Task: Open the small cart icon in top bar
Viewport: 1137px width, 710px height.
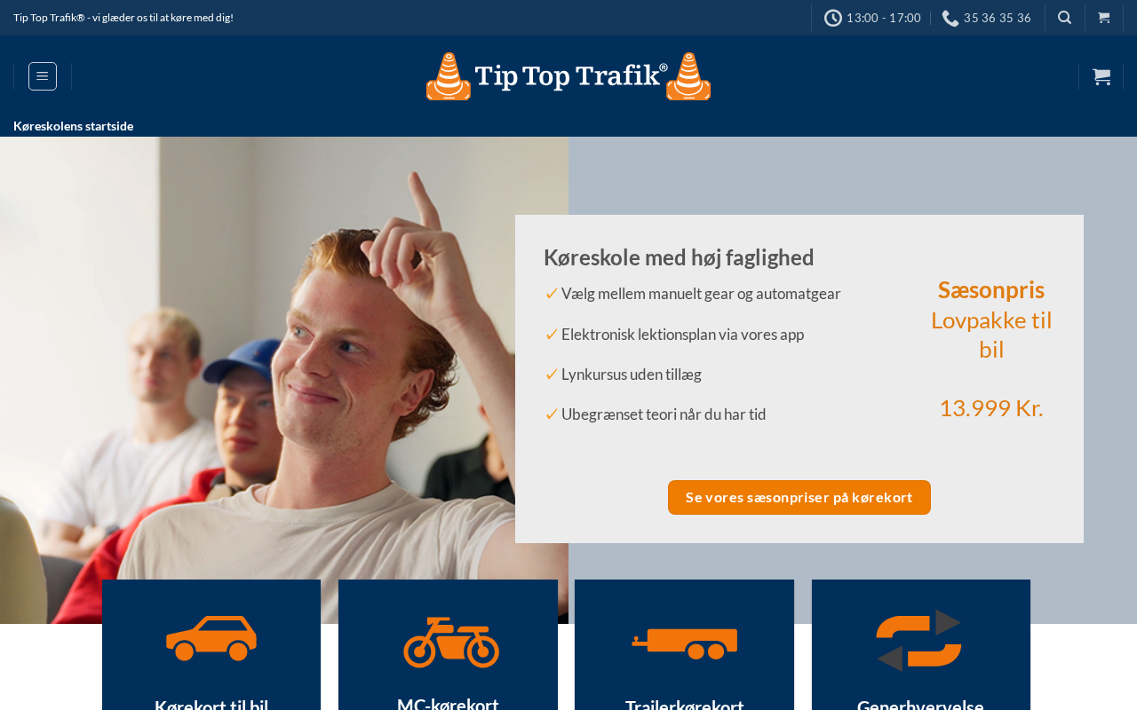Action: [1104, 18]
